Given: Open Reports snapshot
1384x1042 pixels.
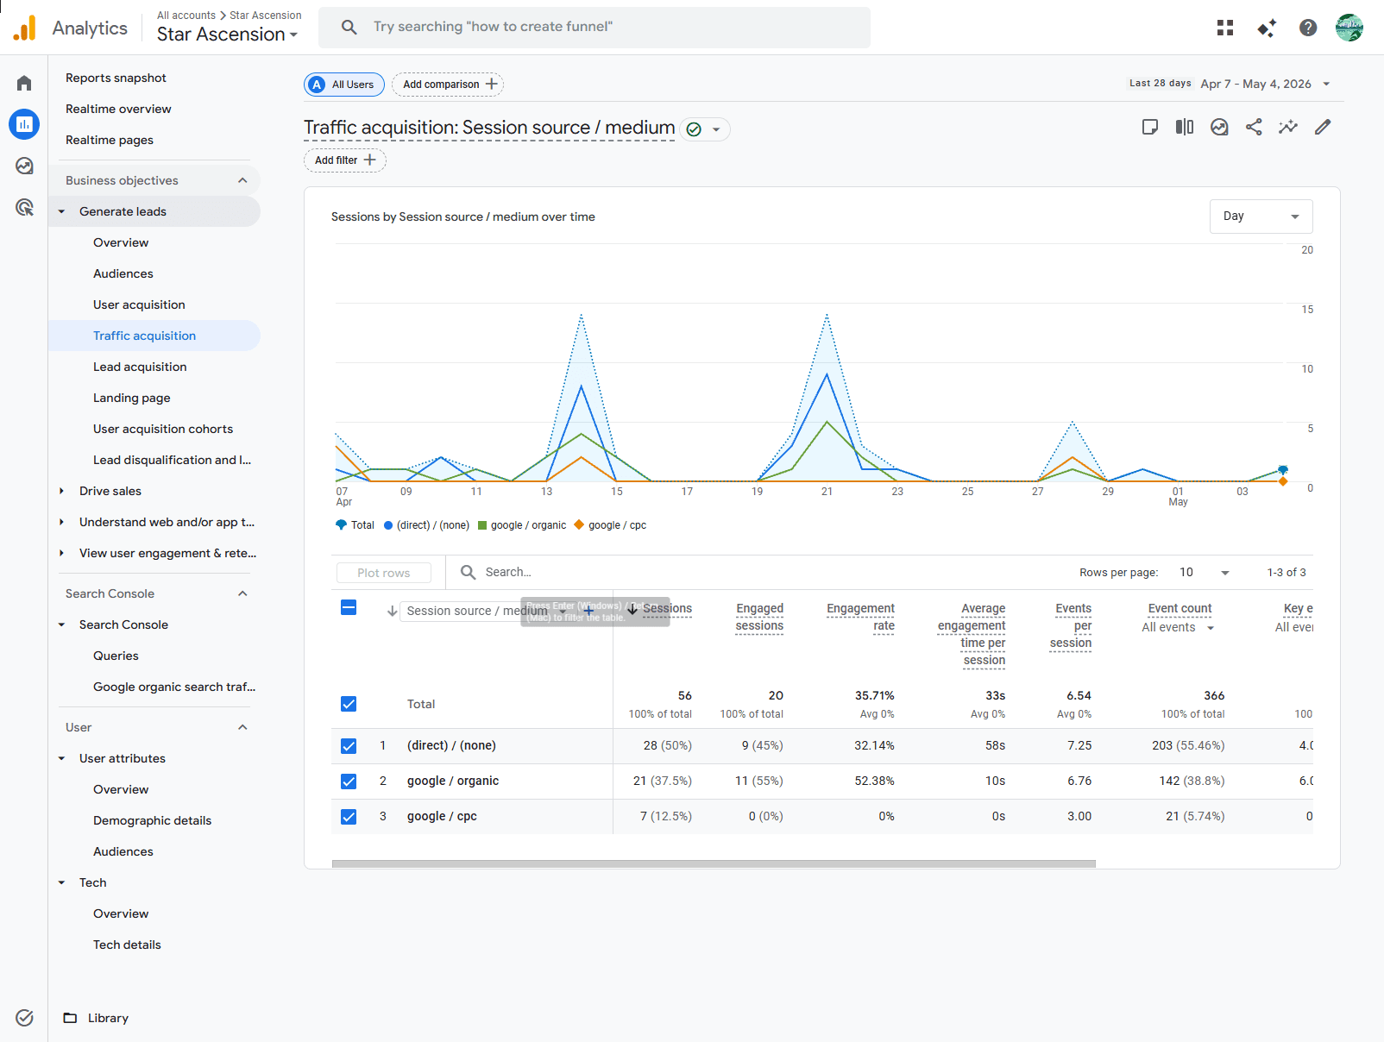Looking at the screenshot, I should pos(116,78).
